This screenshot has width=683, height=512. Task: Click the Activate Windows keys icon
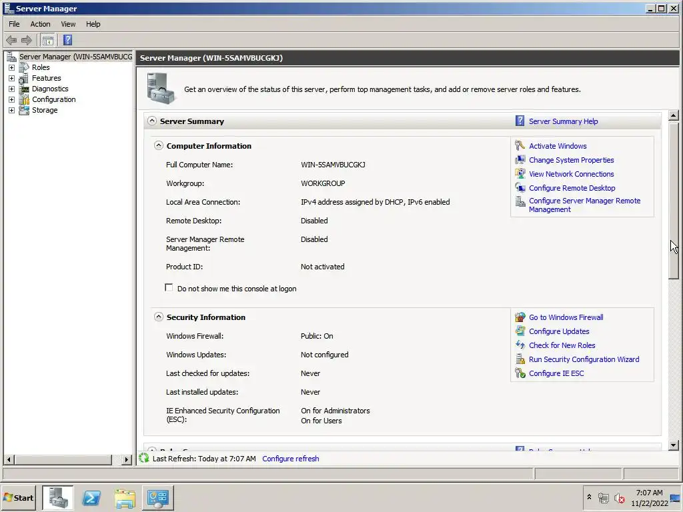520,145
